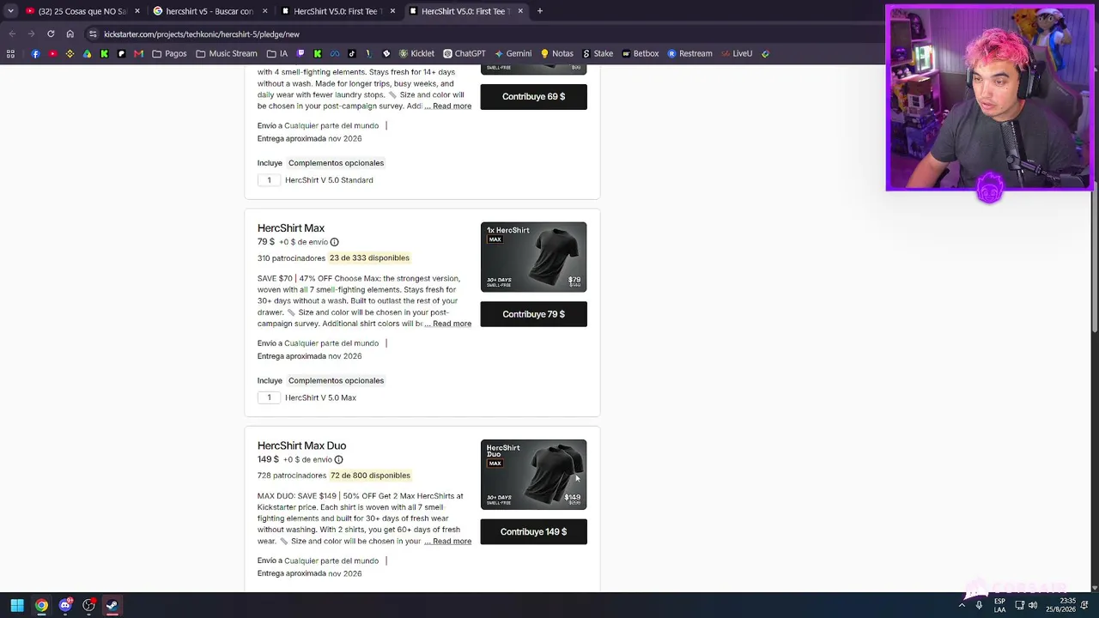
Task: Open the Restream bookmark
Action: click(689, 53)
